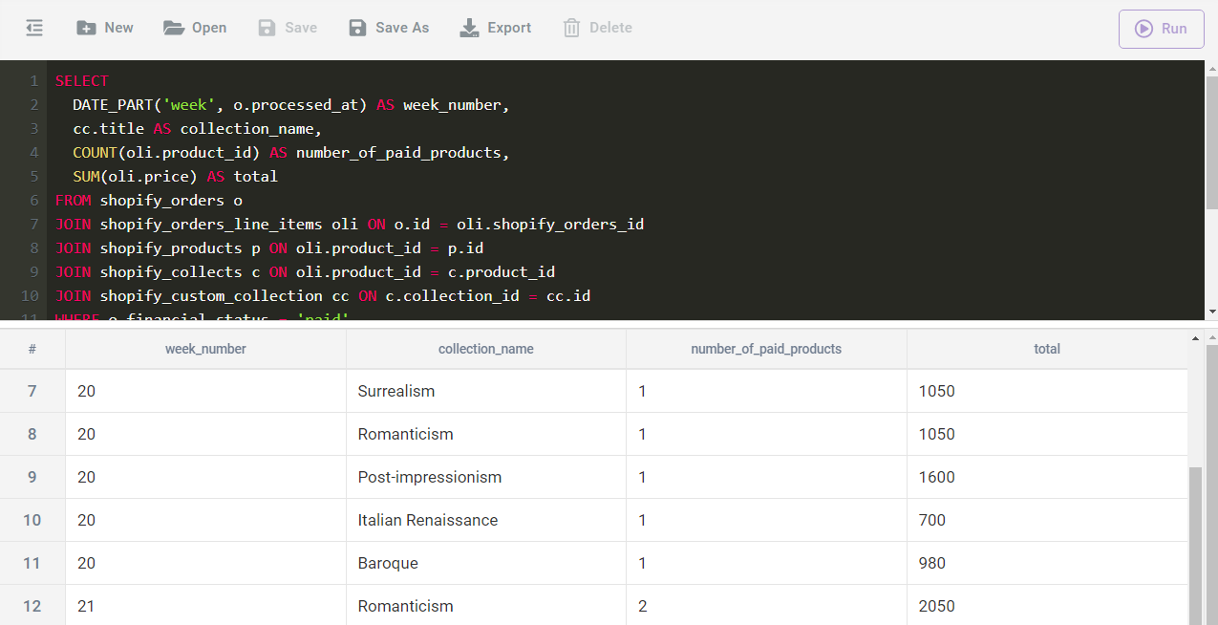Click the Save As button
This screenshot has height=625, width=1218.
coord(389,28)
